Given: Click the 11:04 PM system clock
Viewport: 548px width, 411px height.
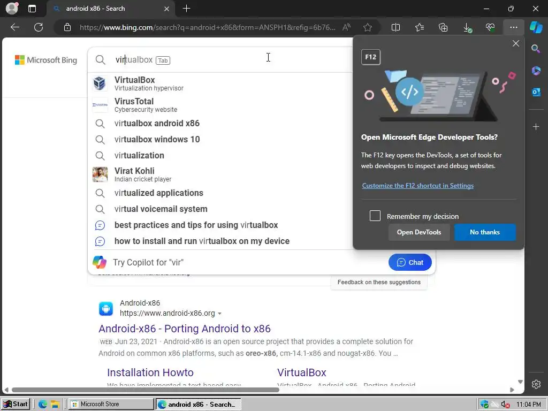Looking at the screenshot, I should pos(528,405).
